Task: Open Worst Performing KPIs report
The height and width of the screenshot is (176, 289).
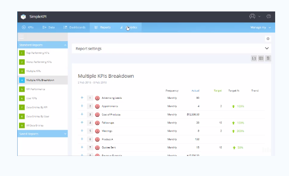Action: [39, 62]
